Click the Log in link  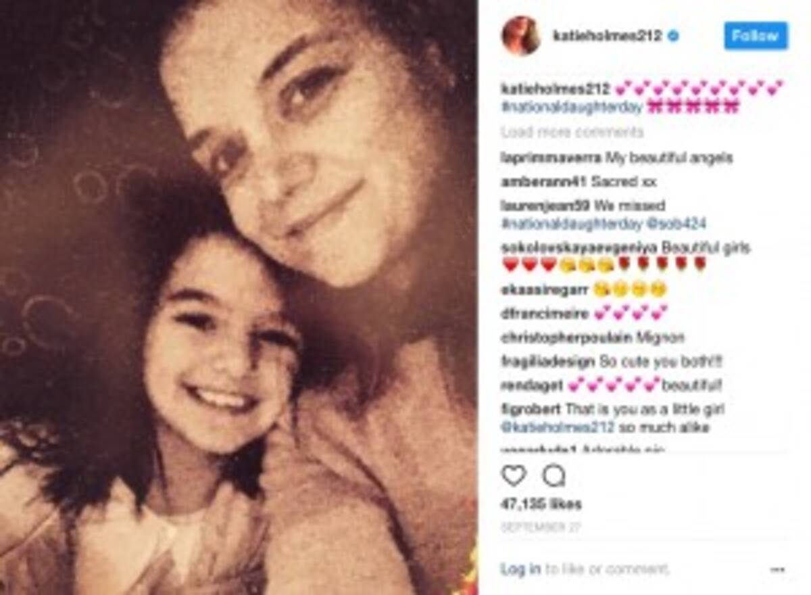(x=520, y=569)
